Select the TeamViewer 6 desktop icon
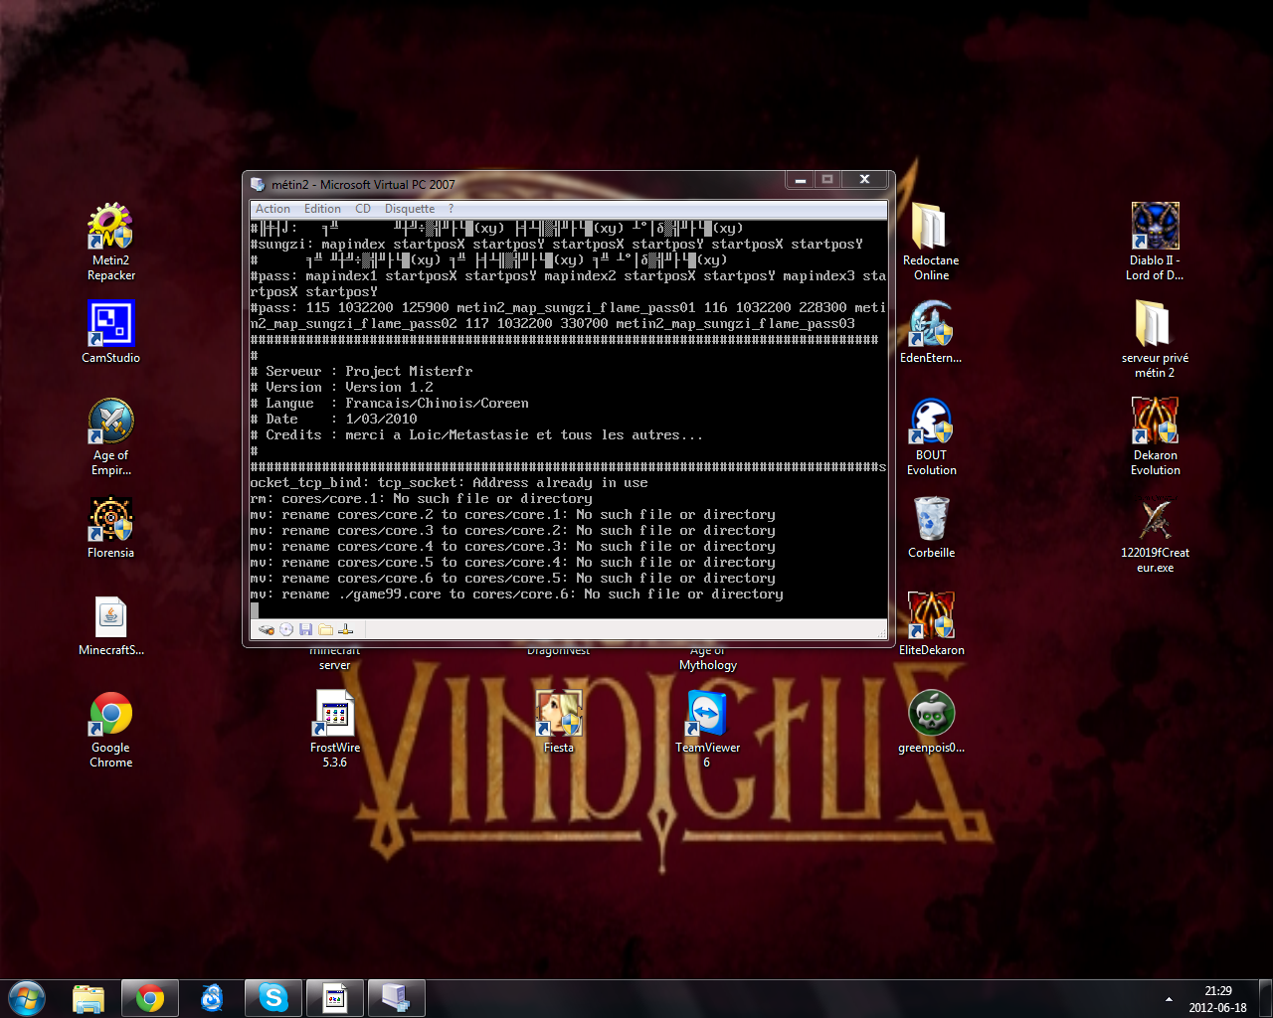Viewport: 1273px width, 1018px height. [x=707, y=729]
